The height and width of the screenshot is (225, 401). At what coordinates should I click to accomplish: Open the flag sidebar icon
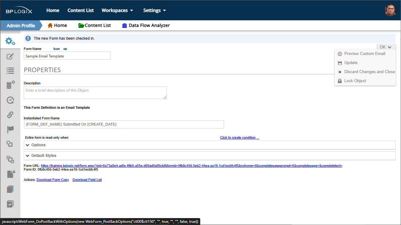coord(10,130)
